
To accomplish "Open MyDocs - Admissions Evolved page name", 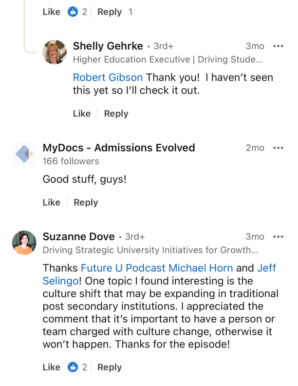I will click(x=119, y=148).
